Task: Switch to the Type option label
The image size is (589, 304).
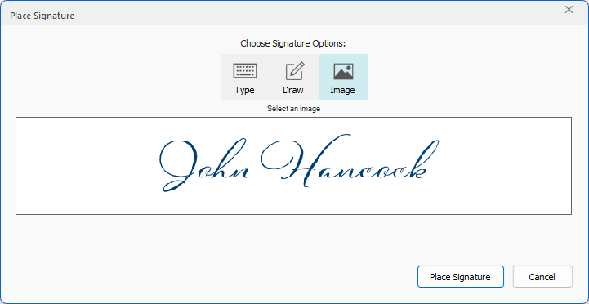Action: point(244,90)
